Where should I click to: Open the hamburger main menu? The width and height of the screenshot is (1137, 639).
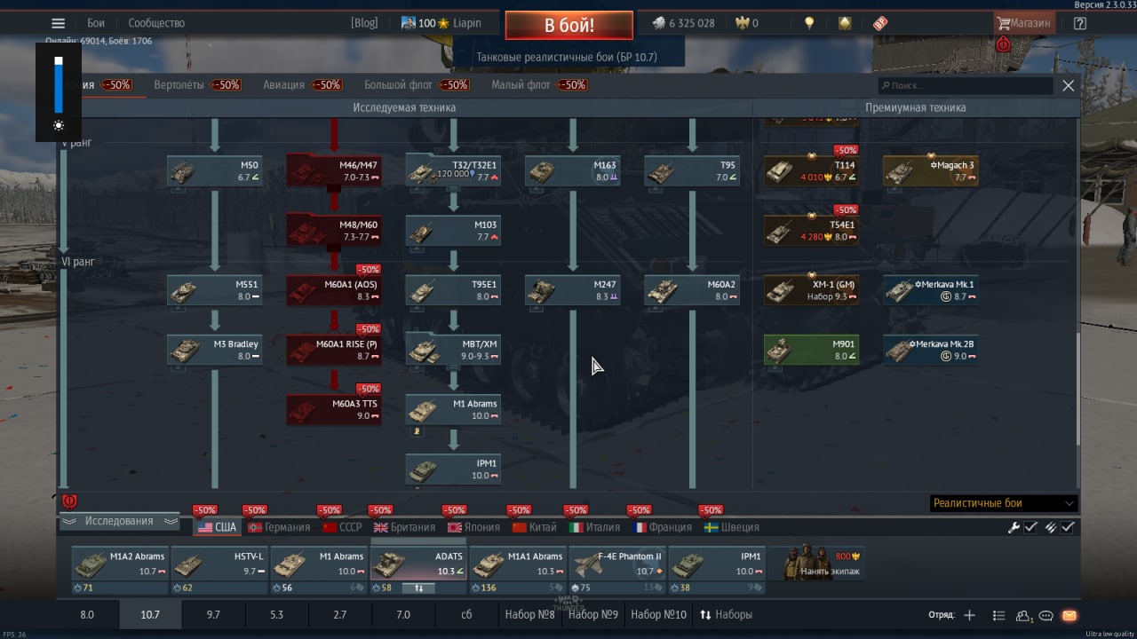58,23
